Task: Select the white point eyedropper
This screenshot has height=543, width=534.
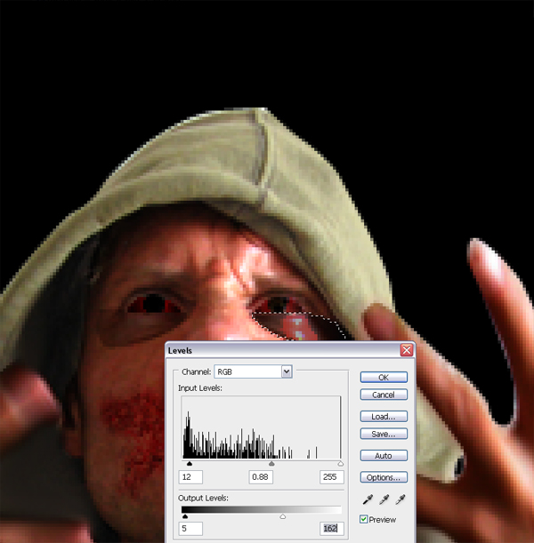Action: (400, 499)
